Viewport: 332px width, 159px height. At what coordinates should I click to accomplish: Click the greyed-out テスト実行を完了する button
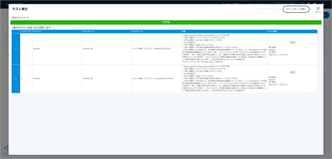point(266,9)
